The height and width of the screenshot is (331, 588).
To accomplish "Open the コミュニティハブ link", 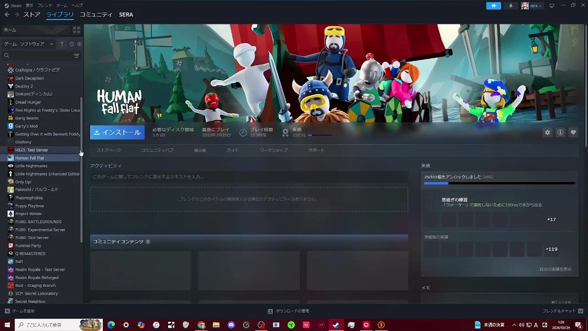I will click(157, 150).
